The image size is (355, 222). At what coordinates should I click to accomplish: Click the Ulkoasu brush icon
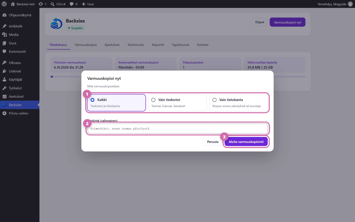point(4,63)
